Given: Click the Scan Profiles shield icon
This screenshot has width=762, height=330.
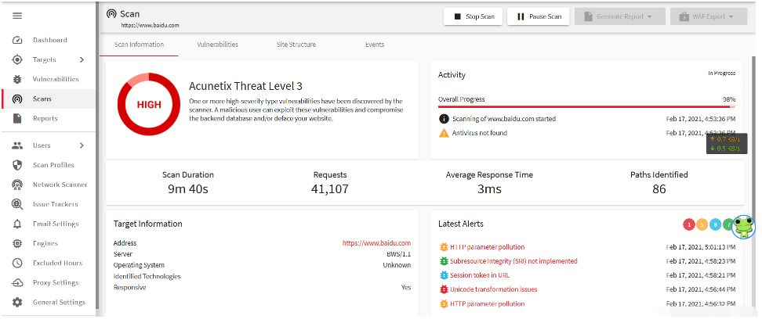Looking at the screenshot, I should pos(17,165).
